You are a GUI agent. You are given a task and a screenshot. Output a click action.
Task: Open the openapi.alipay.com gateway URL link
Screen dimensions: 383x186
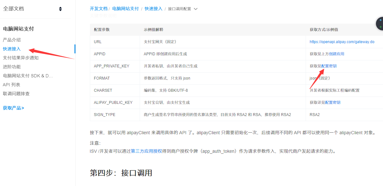(x=342, y=42)
